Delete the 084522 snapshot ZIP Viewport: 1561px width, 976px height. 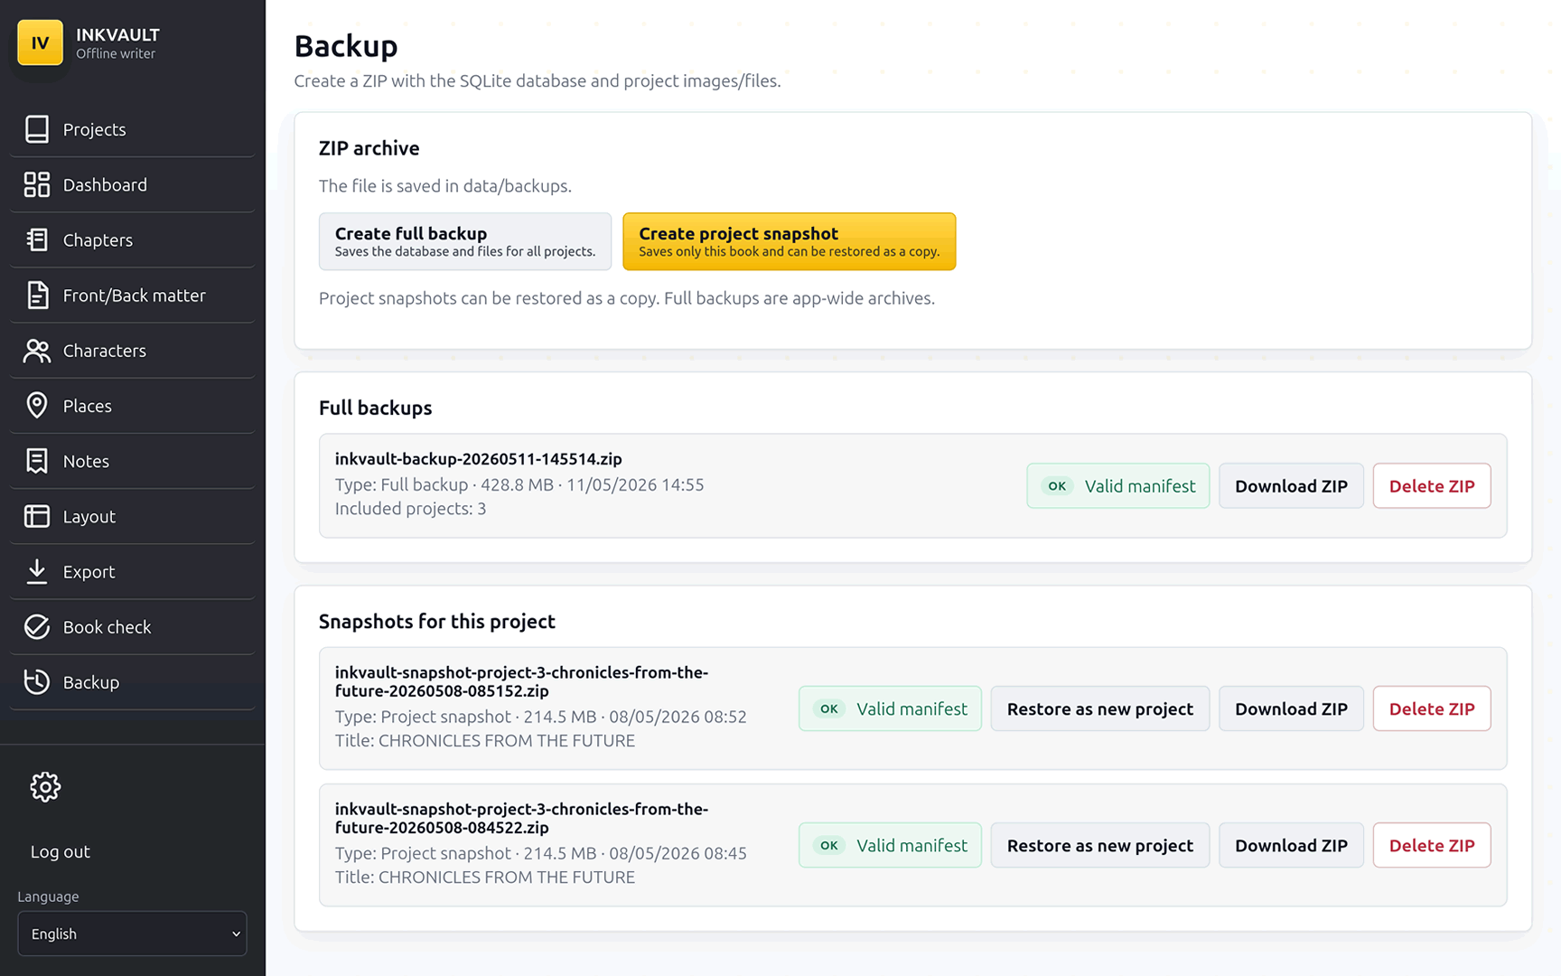coord(1432,845)
